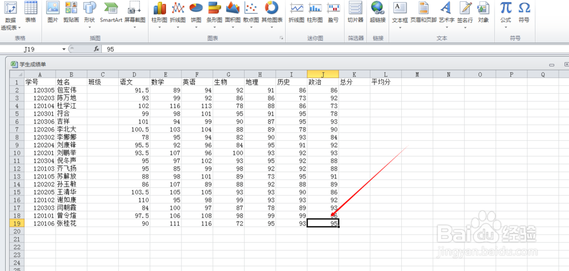Click the Insert Function fx button
This screenshot has height=271, width=569.
coord(97,49)
